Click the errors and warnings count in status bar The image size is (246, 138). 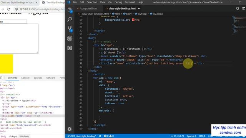(109, 136)
